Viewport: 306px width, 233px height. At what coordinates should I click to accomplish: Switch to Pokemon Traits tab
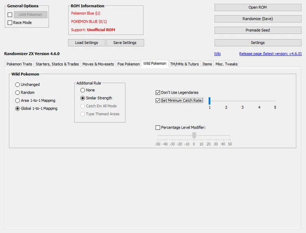click(x=19, y=64)
